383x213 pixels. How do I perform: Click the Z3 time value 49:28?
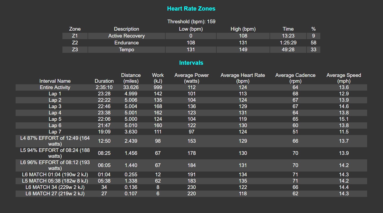pos(288,50)
